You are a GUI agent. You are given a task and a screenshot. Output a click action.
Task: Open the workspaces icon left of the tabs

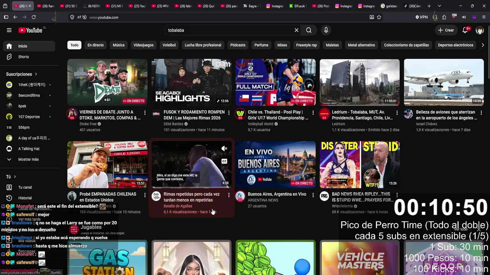point(5,6)
